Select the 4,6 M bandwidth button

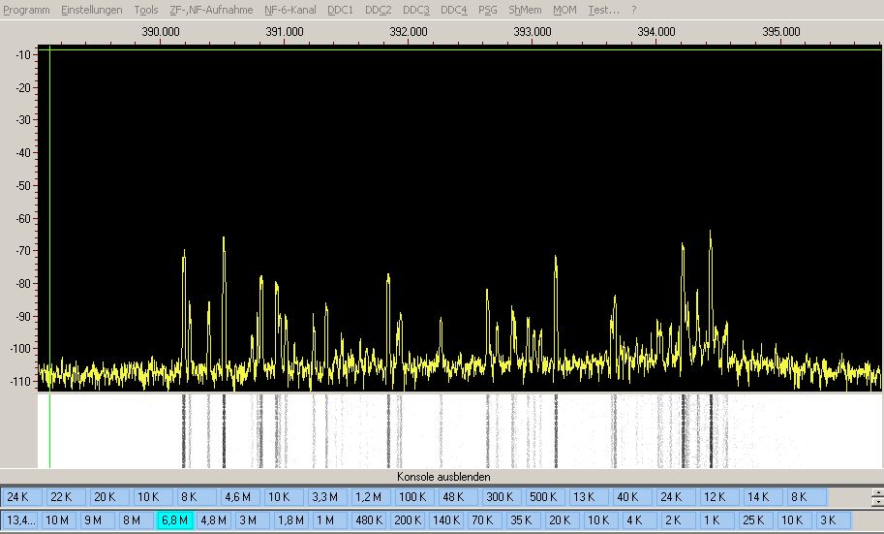coord(241,497)
